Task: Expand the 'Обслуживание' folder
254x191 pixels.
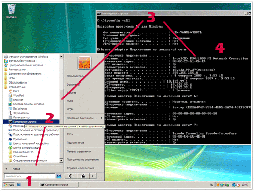Action: [15, 83]
